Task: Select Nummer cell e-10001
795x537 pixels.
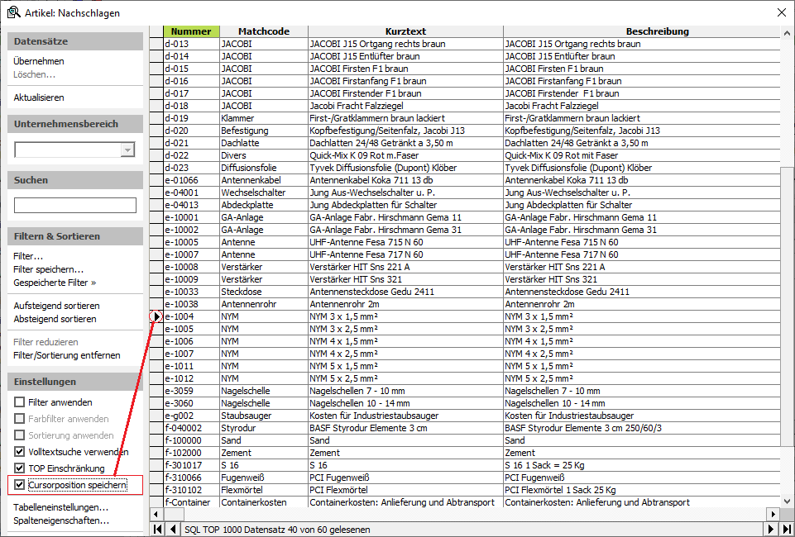Action: 191,217
